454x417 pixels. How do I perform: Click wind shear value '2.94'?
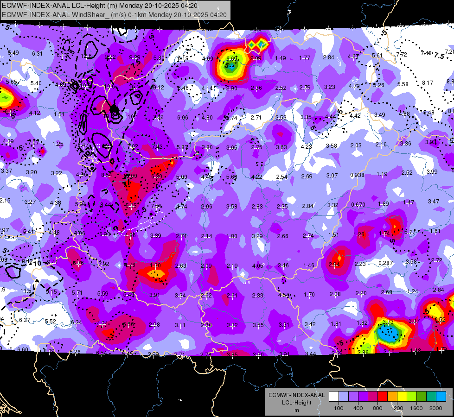point(334,264)
